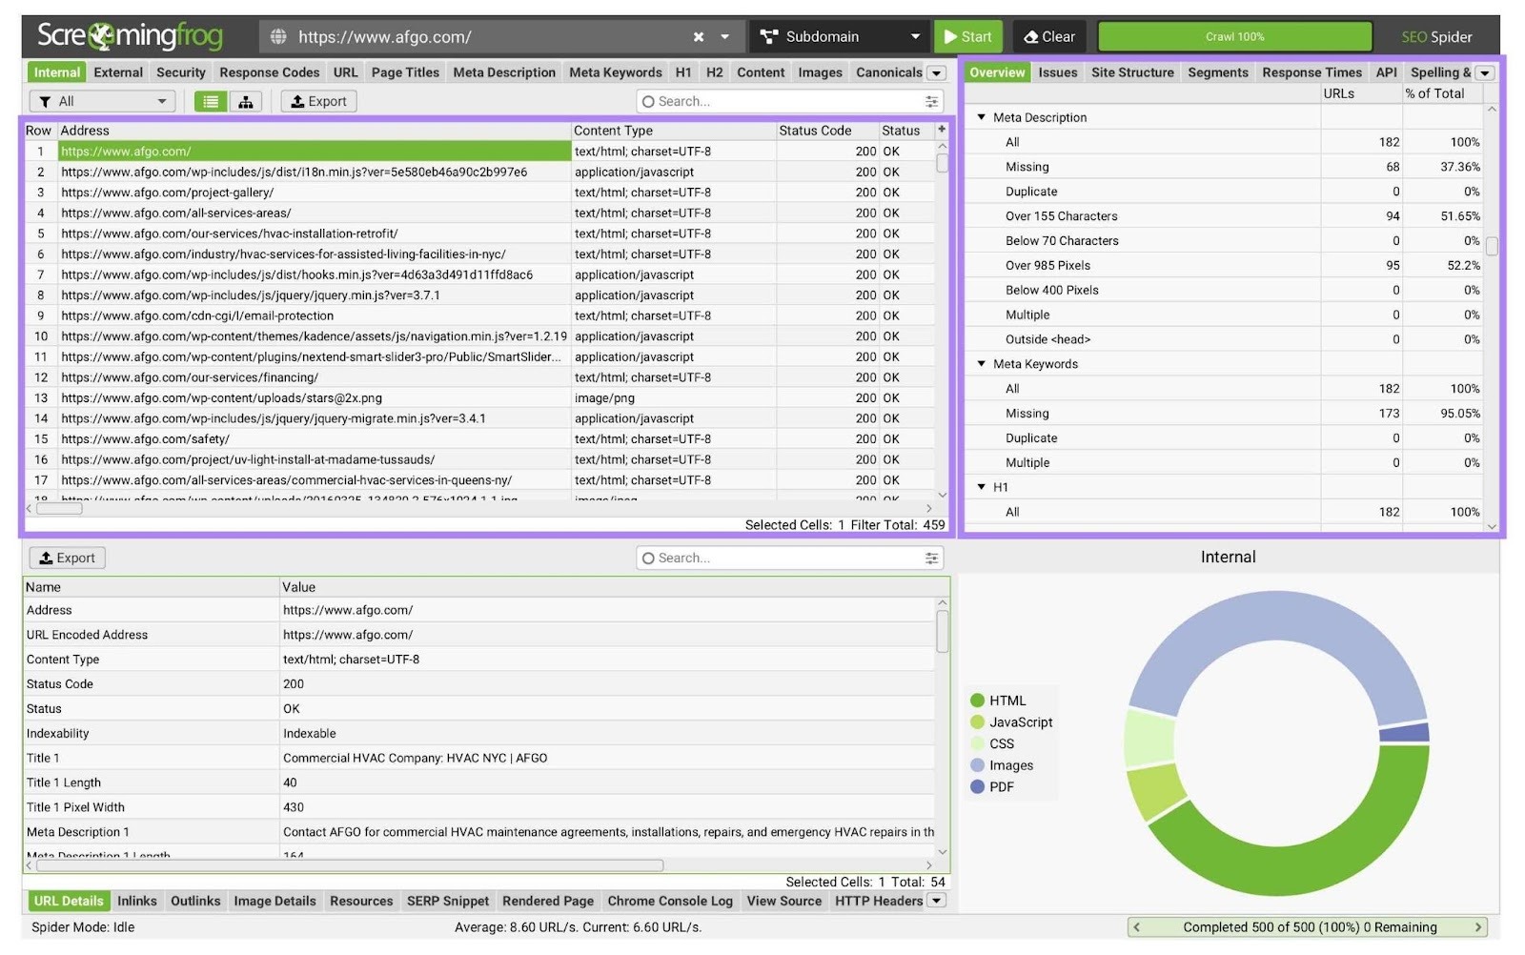
Task: Click the list view icon
Action: point(210,101)
